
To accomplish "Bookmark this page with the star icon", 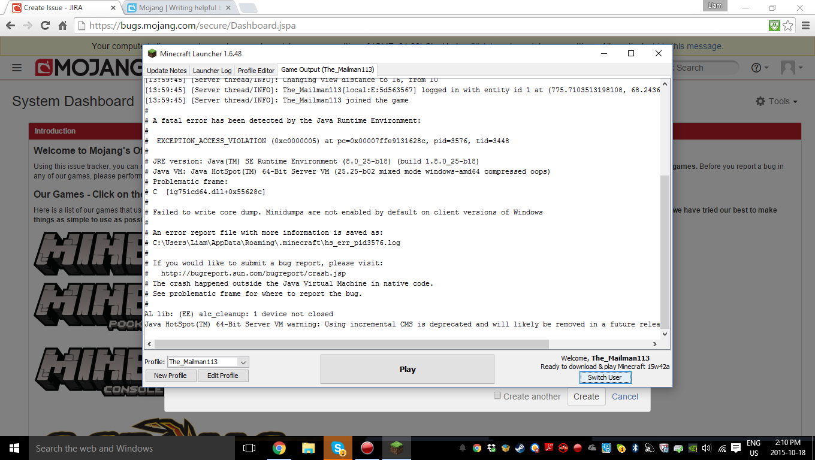I will [x=788, y=26].
